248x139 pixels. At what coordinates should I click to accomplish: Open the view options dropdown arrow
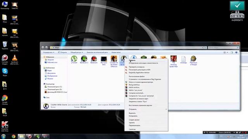click(227, 53)
